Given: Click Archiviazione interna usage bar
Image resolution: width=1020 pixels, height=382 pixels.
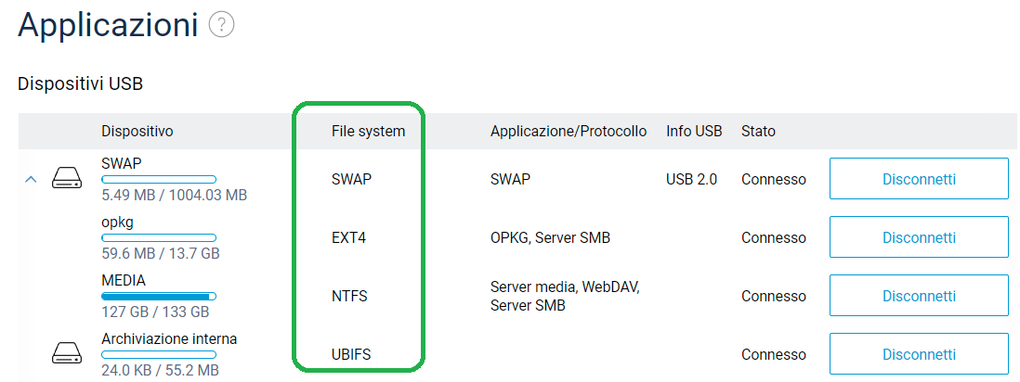Looking at the screenshot, I should coord(159,354).
